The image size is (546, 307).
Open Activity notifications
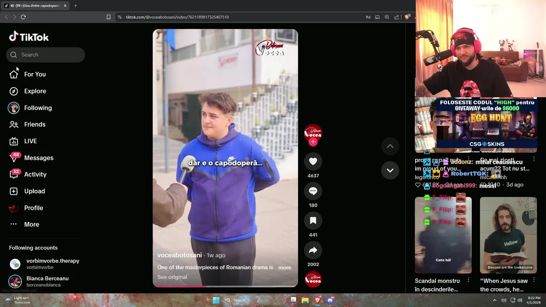tap(28, 174)
